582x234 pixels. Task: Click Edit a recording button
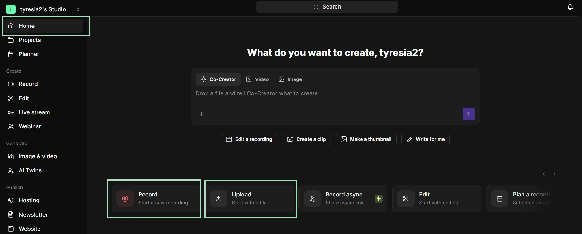point(249,139)
